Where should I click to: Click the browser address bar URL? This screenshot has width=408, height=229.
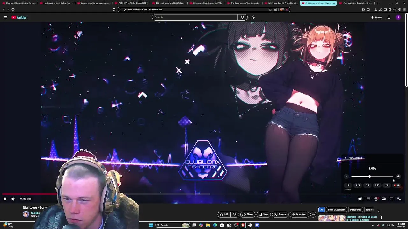[143, 10]
